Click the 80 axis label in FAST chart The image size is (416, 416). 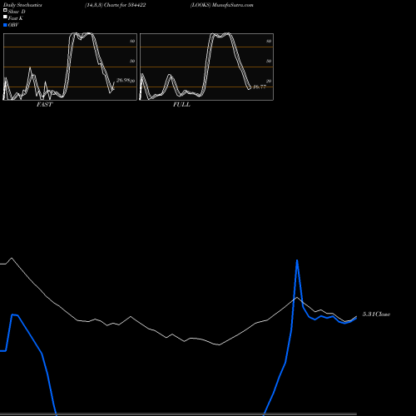tap(132, 41)
